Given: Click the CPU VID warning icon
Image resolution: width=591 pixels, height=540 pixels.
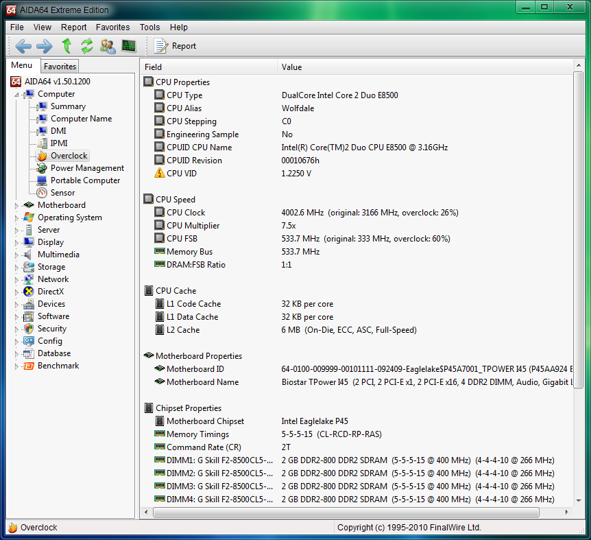Looking at the screenshot, I should click(160, 173).
